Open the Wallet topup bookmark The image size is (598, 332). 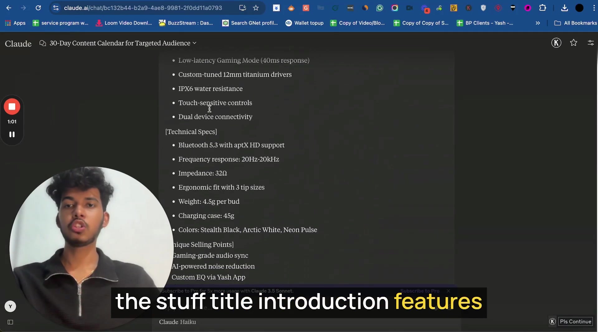304,23
